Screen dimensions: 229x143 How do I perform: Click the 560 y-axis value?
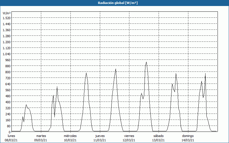pos(8,90)
